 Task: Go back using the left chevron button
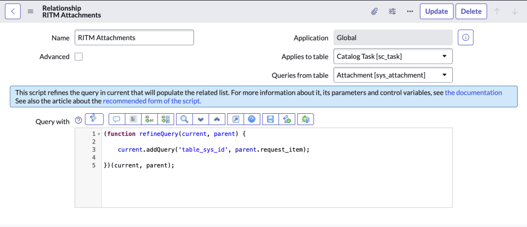[13, 11]
